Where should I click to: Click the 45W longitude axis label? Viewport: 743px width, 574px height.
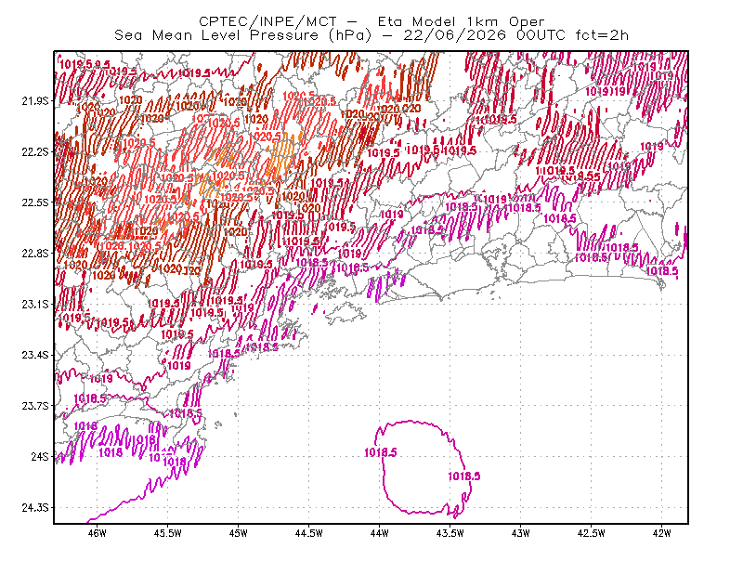(239, 533)
